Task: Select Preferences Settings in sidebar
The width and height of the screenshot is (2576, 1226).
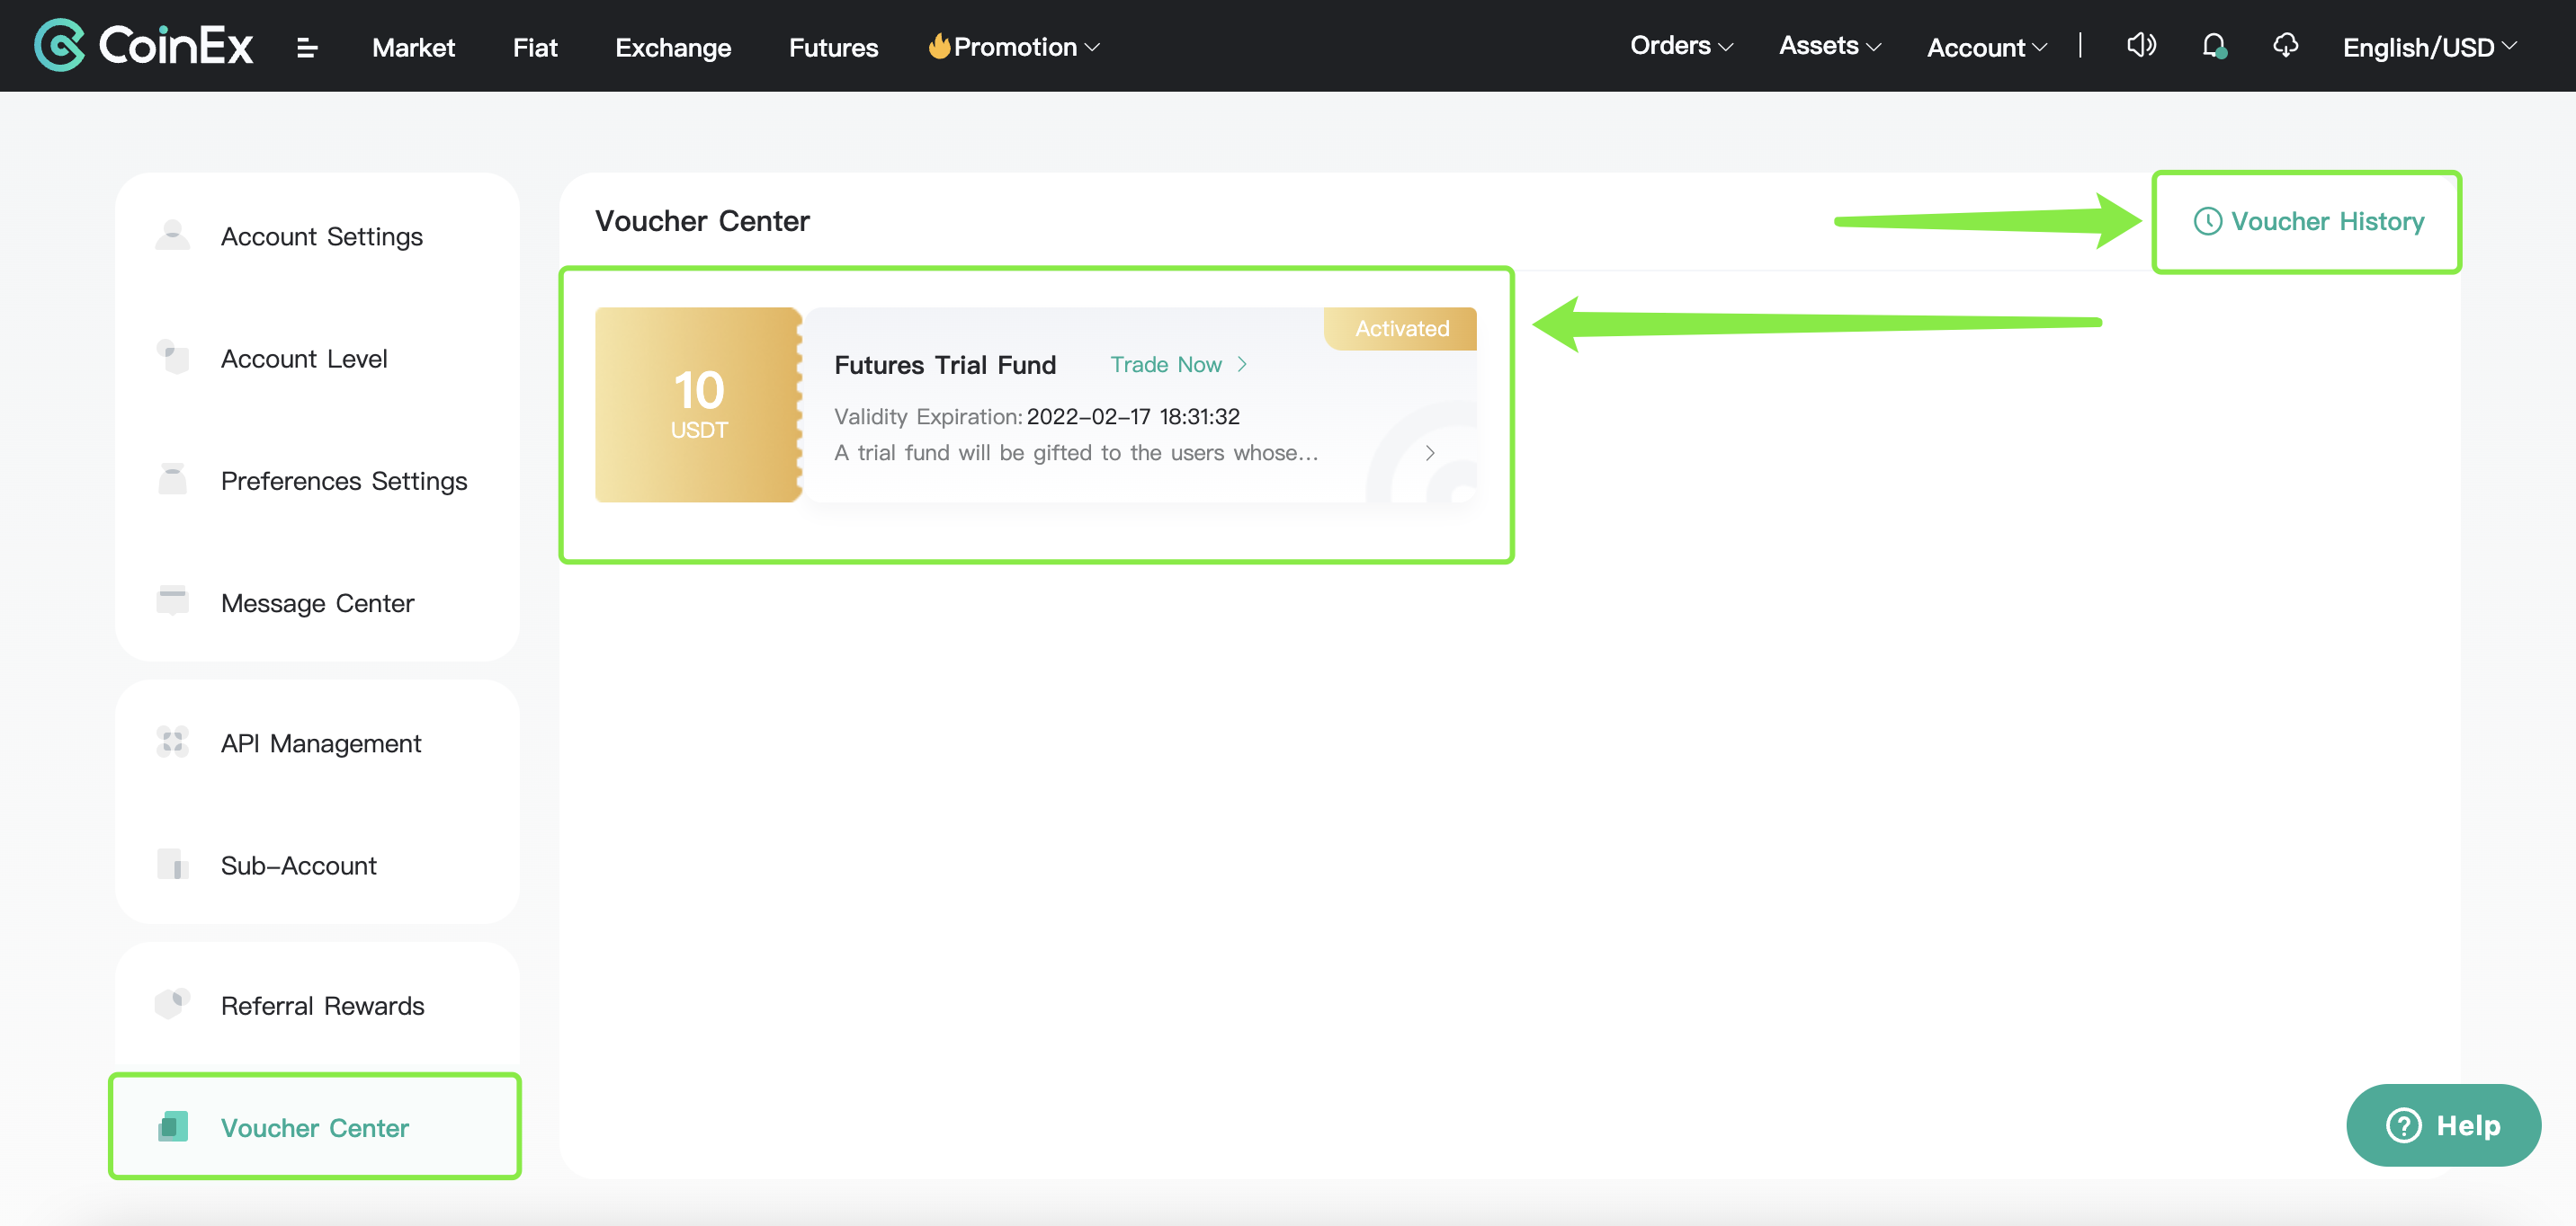Action: pos(317,480)
